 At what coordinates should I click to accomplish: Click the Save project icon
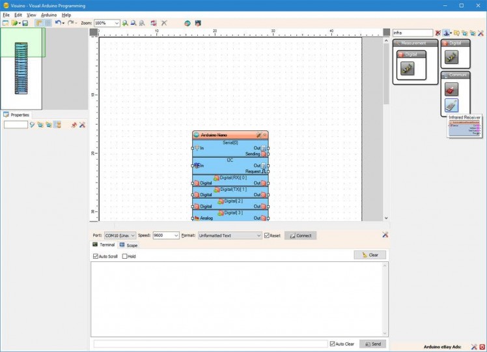click(x=25, y=23)
